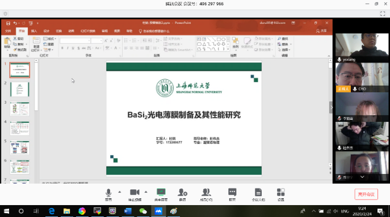The width and height of the screenshot is (390, 217).
Task: Expand microphone options arrow
Action: [120, 192]
